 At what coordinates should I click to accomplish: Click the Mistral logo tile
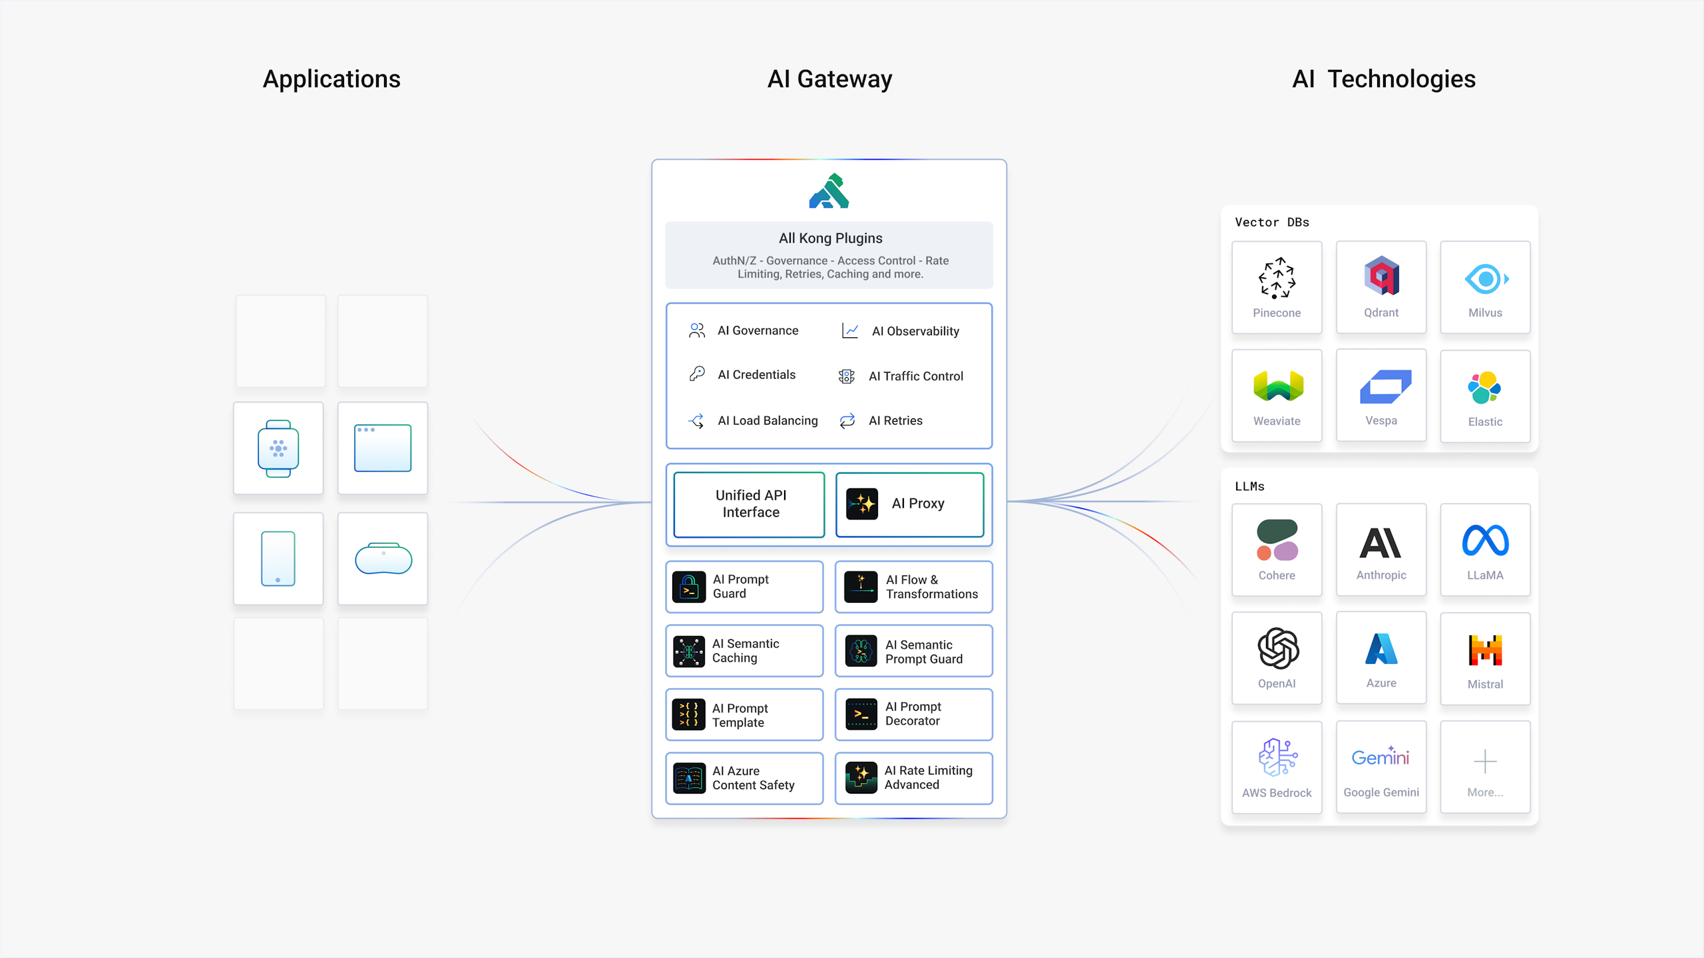coord(1484,658)
